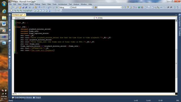Open the find combo box dropdown arrow

[x=121, y=7]
